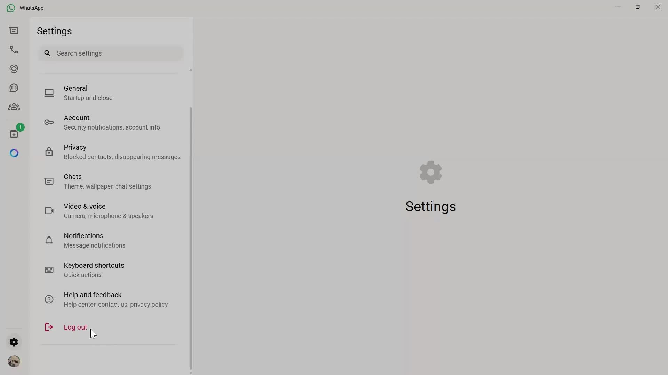
Task: Open the Communities panel
Action: click(14, 107)
